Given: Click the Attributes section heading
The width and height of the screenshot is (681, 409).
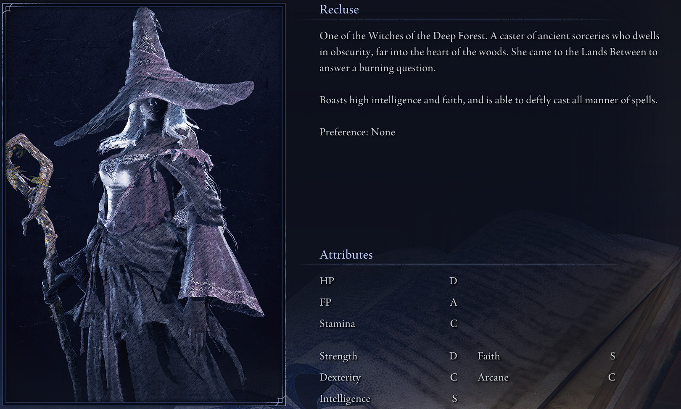Looking at the screenshot, I should tap(346, 254).
